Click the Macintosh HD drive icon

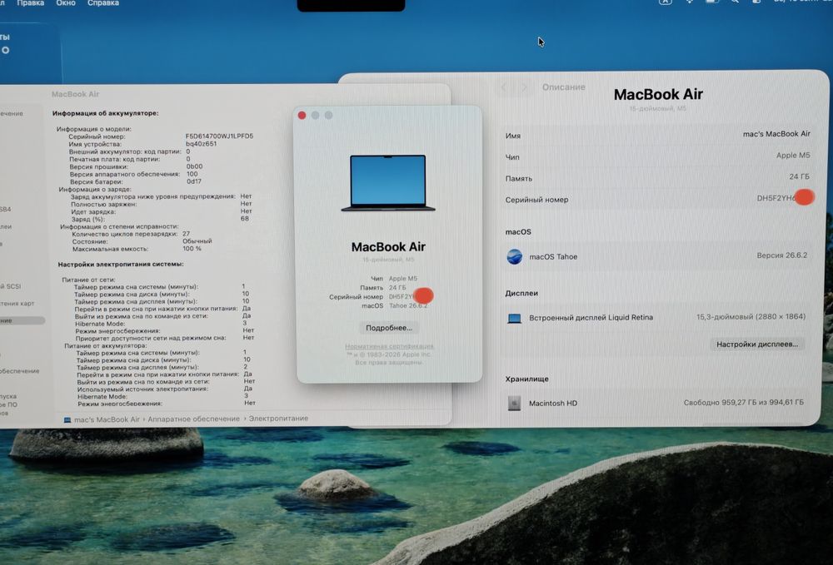[x=514, y=404]
